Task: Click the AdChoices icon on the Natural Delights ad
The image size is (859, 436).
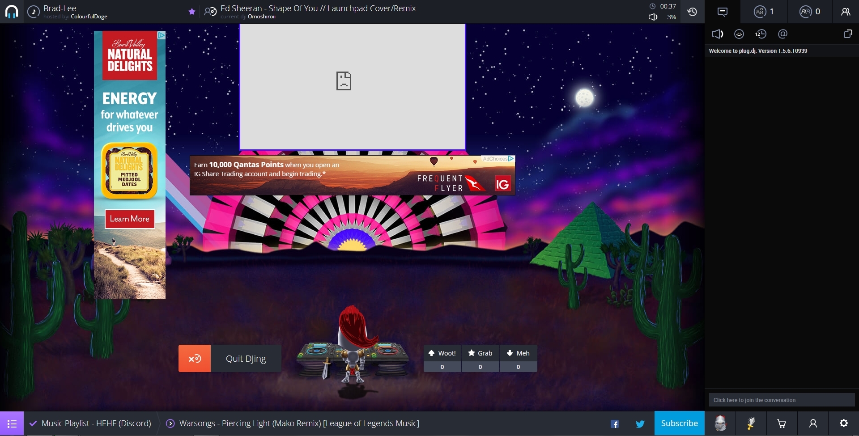Action: (x=162, y=35)
